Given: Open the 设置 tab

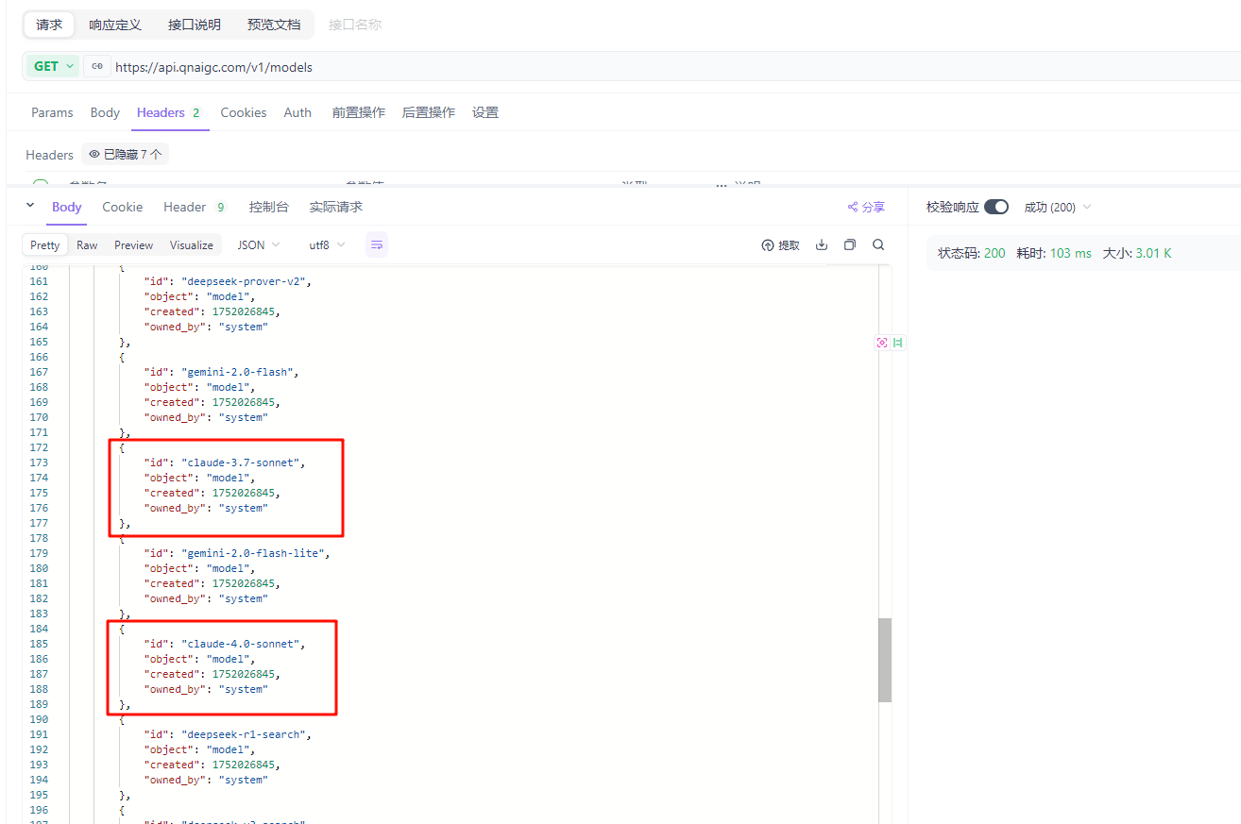Looking at the screenshot, I should point(485,112).
